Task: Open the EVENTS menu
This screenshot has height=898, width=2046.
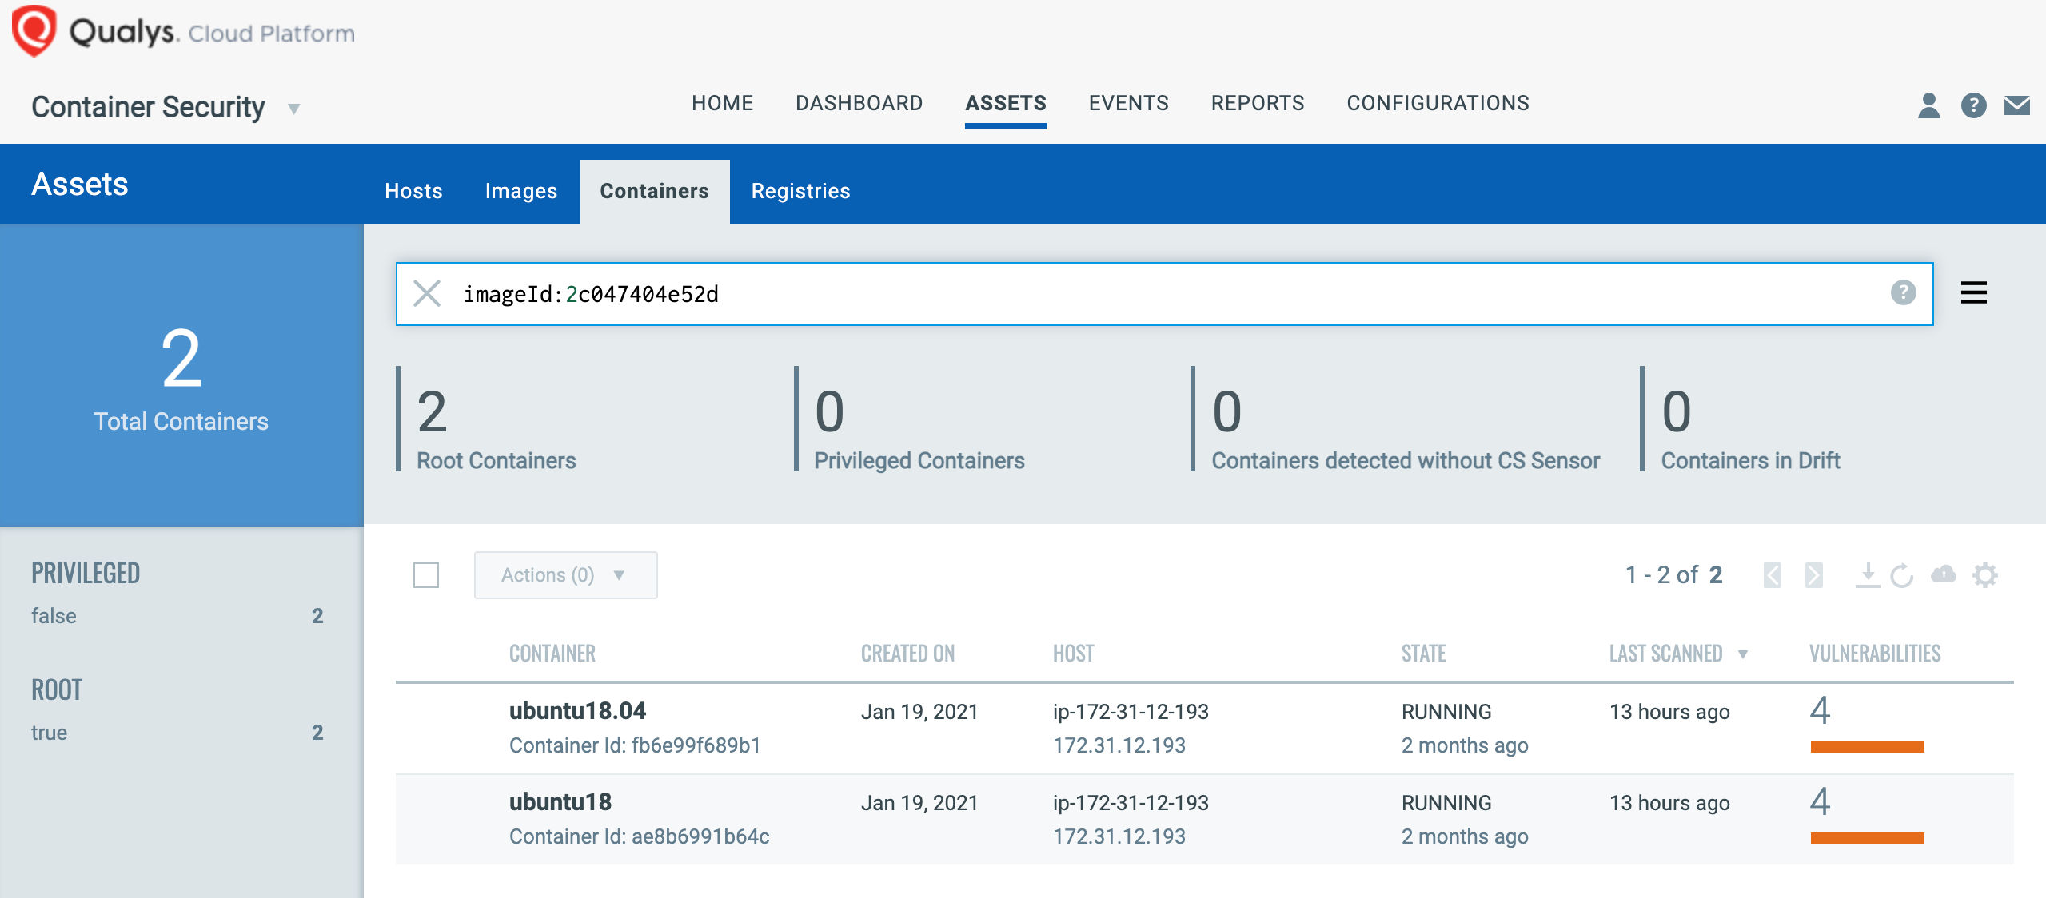Action: [1128, 103]
